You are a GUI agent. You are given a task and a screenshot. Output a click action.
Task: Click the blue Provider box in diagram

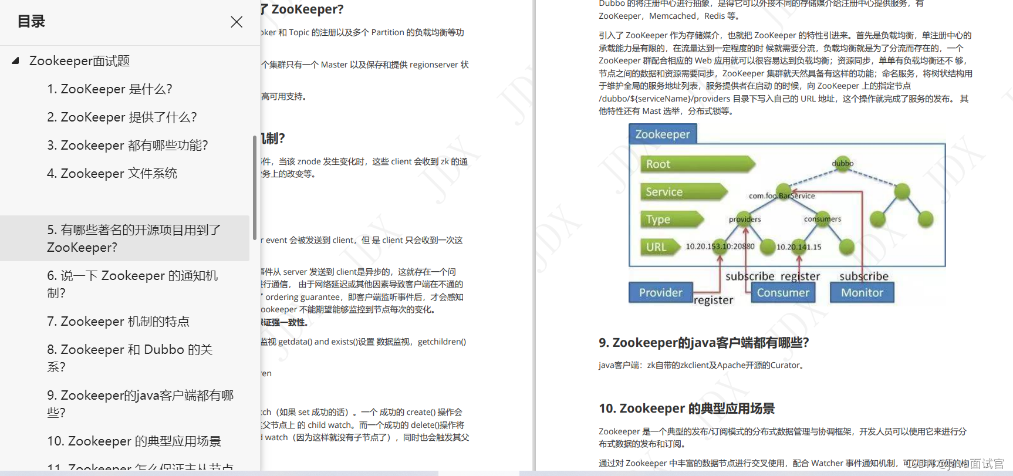pyautogui.click(x=661, y=293)
